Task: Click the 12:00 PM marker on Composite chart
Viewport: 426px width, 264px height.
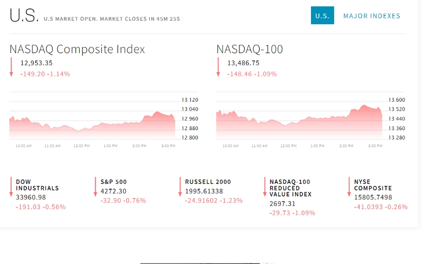Action: [81, 146]
